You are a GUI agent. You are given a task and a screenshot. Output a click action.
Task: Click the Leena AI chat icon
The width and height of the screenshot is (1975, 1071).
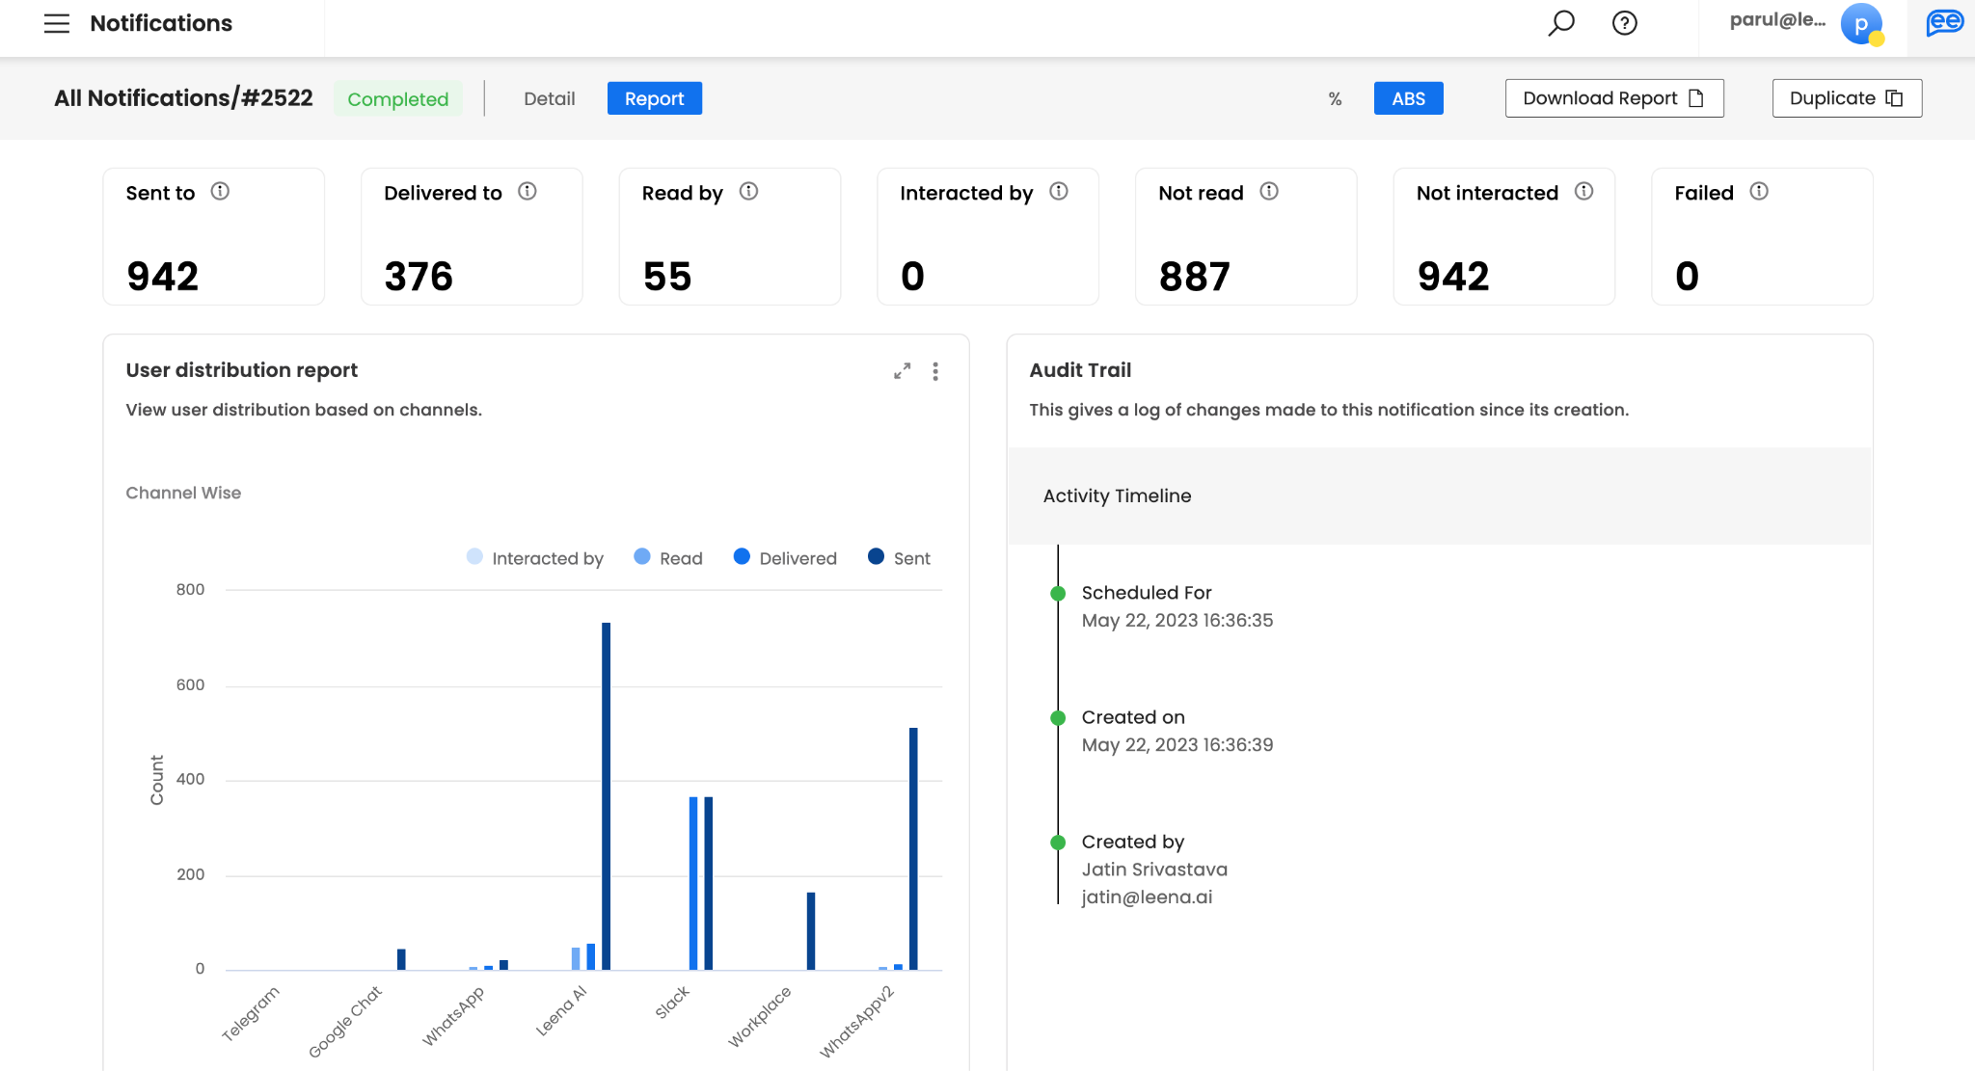(x=1944, y=23)
